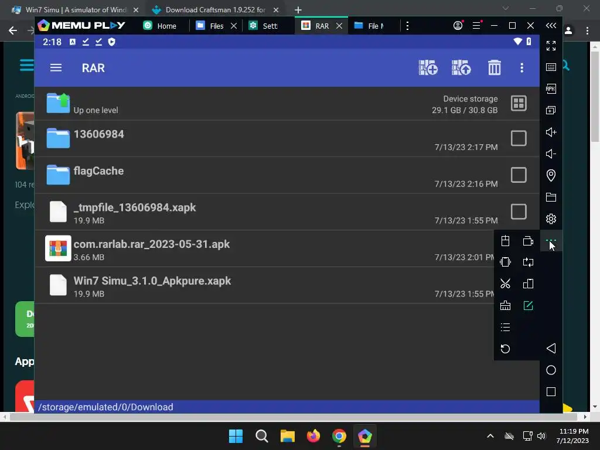Click the green edit pencil icon
The width and height of the screenshot is (600, 450).
pos(528,305)
